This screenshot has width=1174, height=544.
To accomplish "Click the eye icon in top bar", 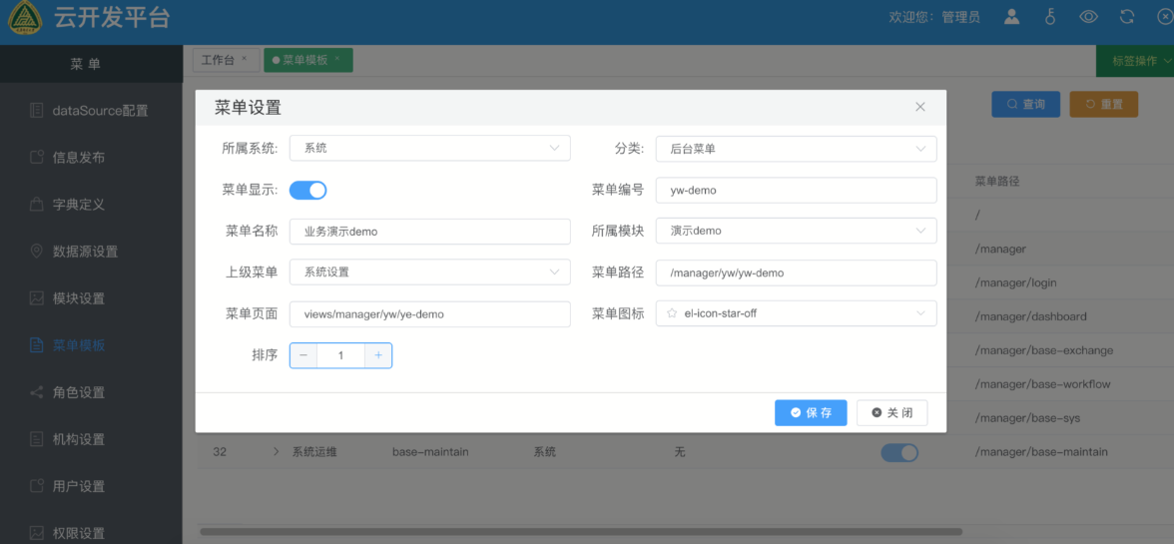I will click(1088, 17).
